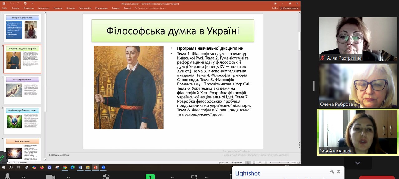399x179 pixels.
Task: Open the Показ слайдів ribbon tab
Action: click(85, 8)
